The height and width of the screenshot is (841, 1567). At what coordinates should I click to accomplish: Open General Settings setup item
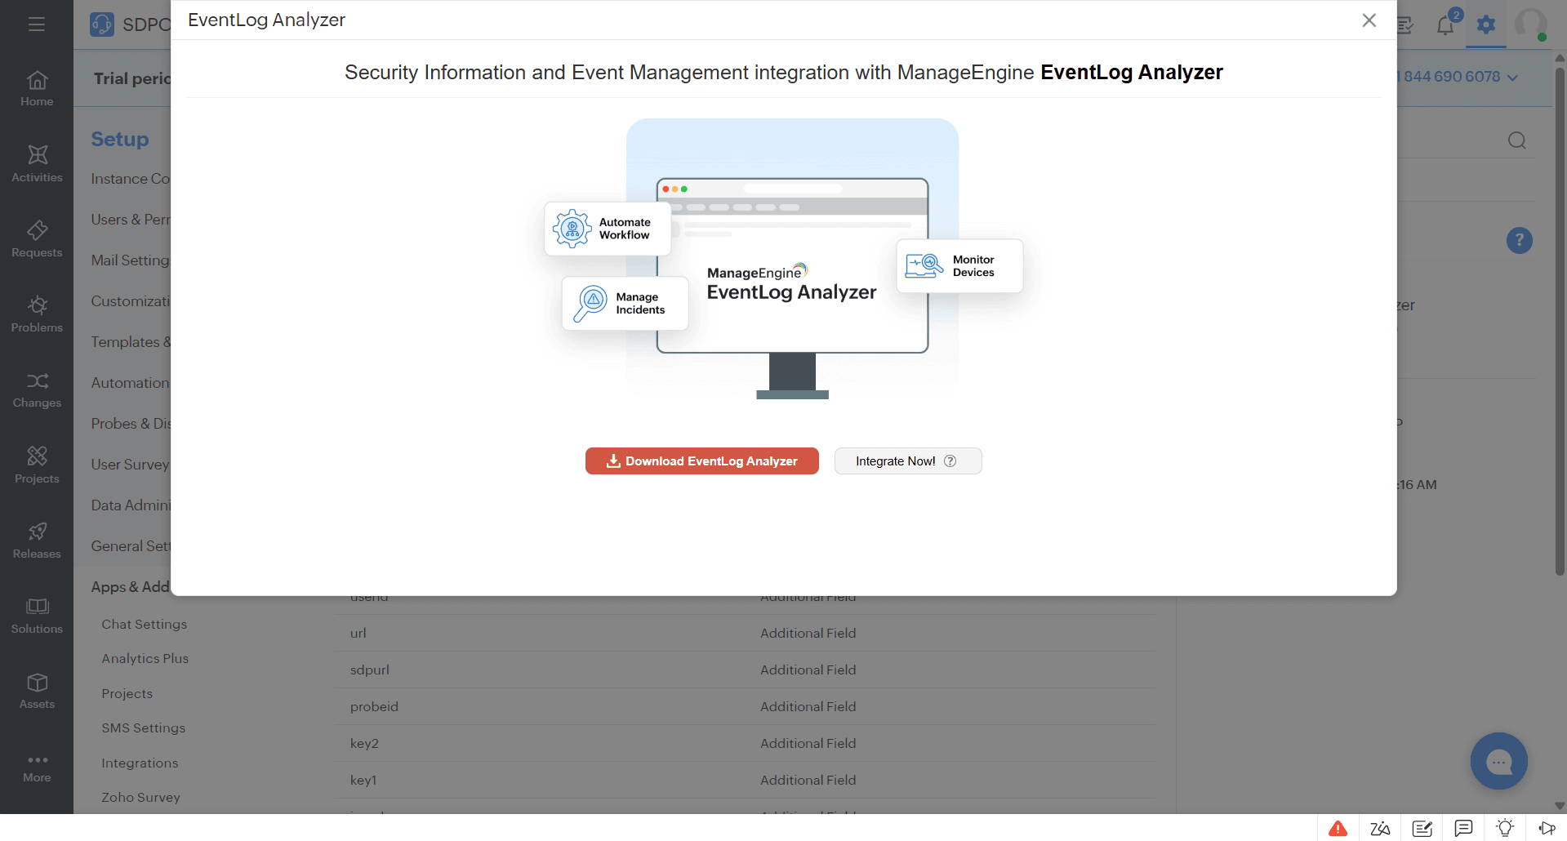[x=131, y=546]
